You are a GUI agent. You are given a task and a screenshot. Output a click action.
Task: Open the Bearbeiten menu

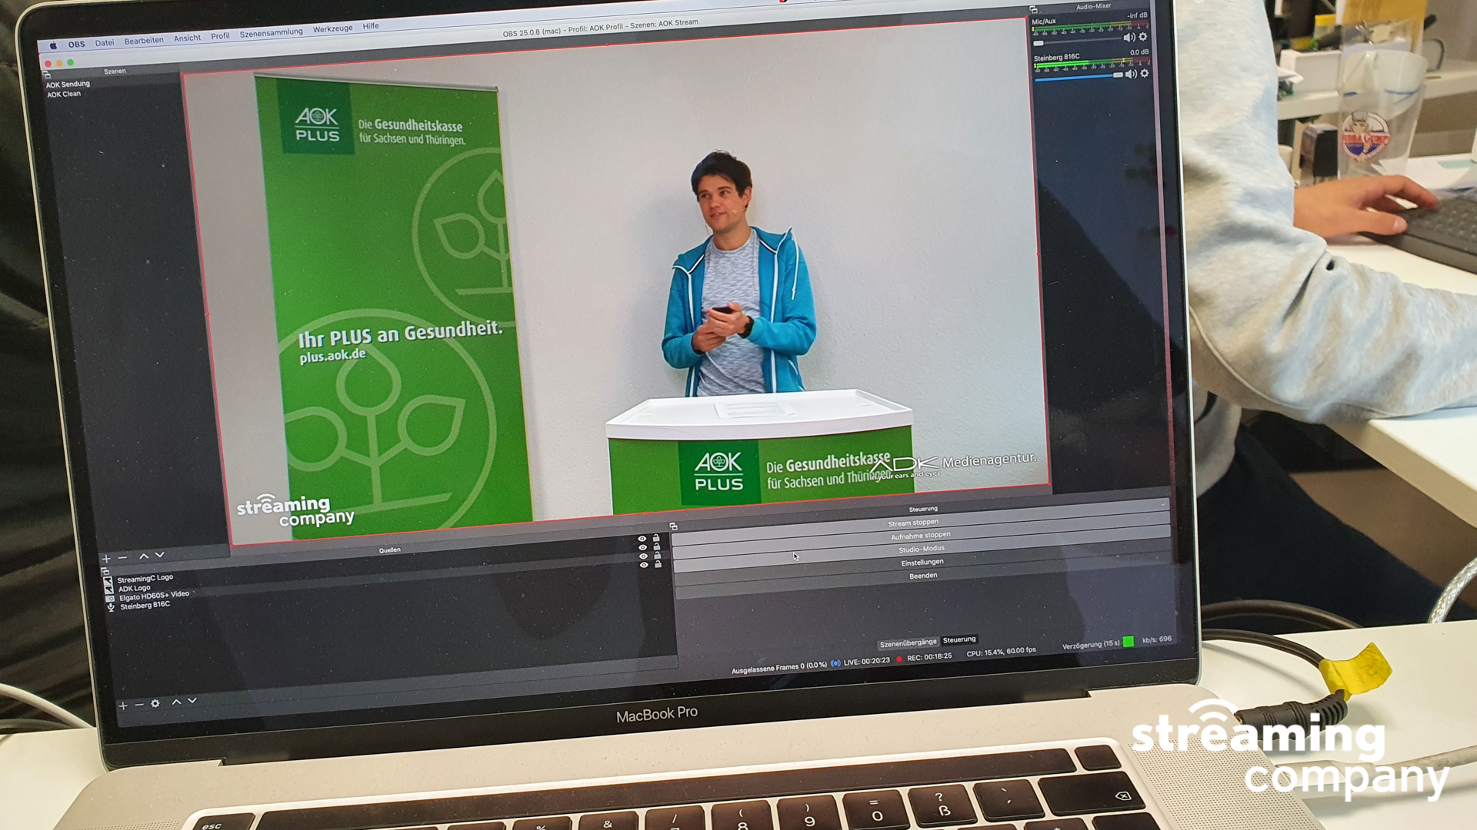coord(144,41)
